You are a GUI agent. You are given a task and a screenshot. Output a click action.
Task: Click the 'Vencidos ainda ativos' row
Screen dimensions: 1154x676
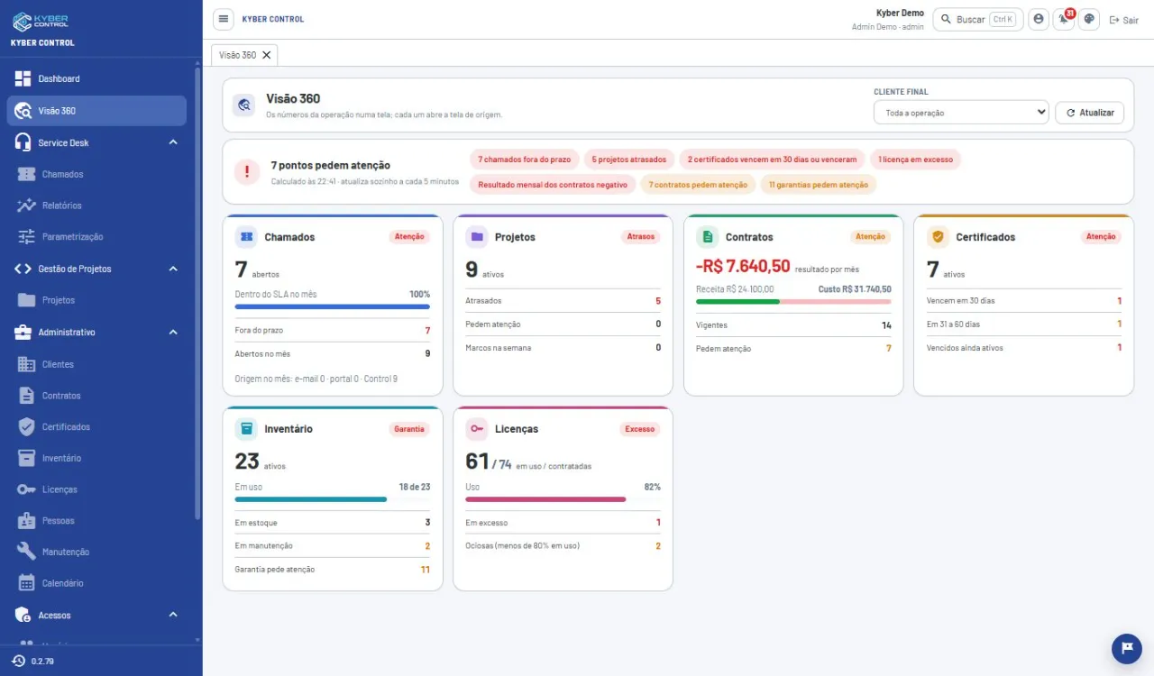tap(1024, 347)
